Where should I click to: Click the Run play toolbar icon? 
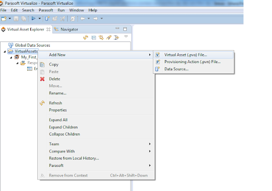coord(34,18)
